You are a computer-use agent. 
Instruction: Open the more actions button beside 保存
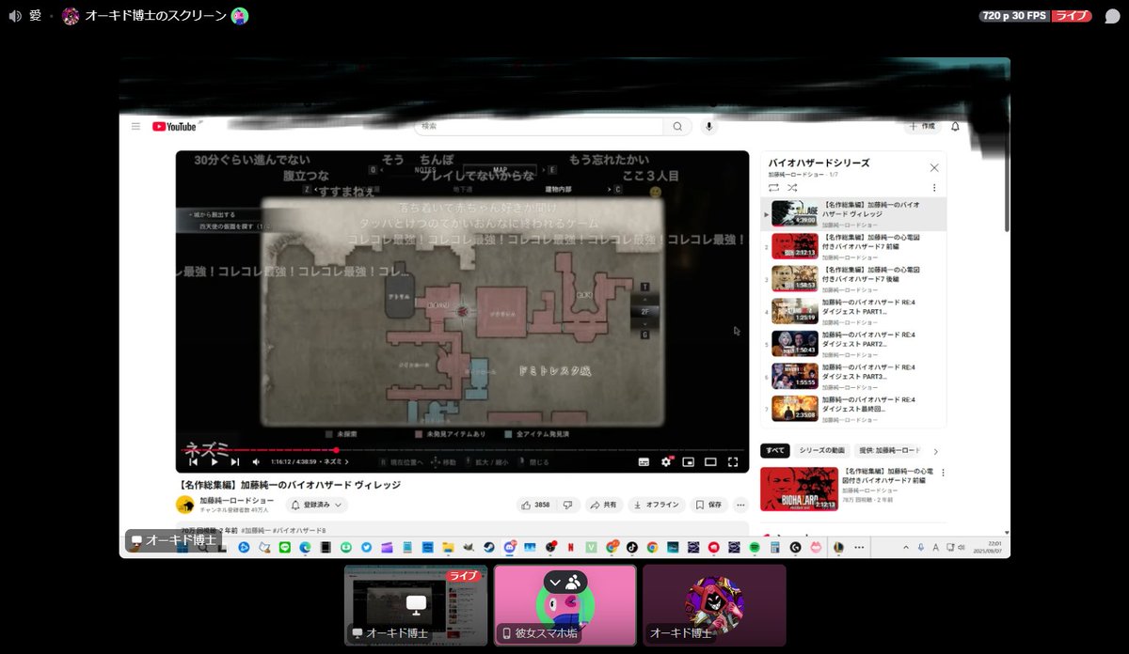tap(740, 505)
